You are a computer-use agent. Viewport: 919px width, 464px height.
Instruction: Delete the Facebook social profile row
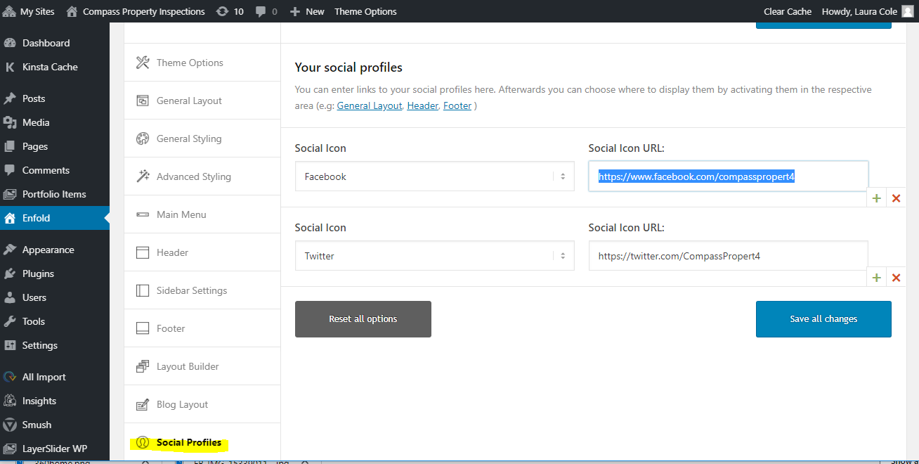point(896,199)
